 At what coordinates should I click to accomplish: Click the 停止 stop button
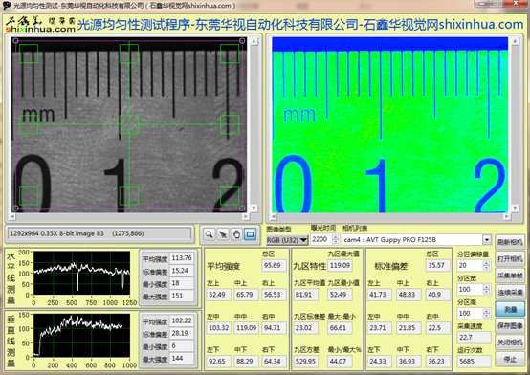click(510, 359)
